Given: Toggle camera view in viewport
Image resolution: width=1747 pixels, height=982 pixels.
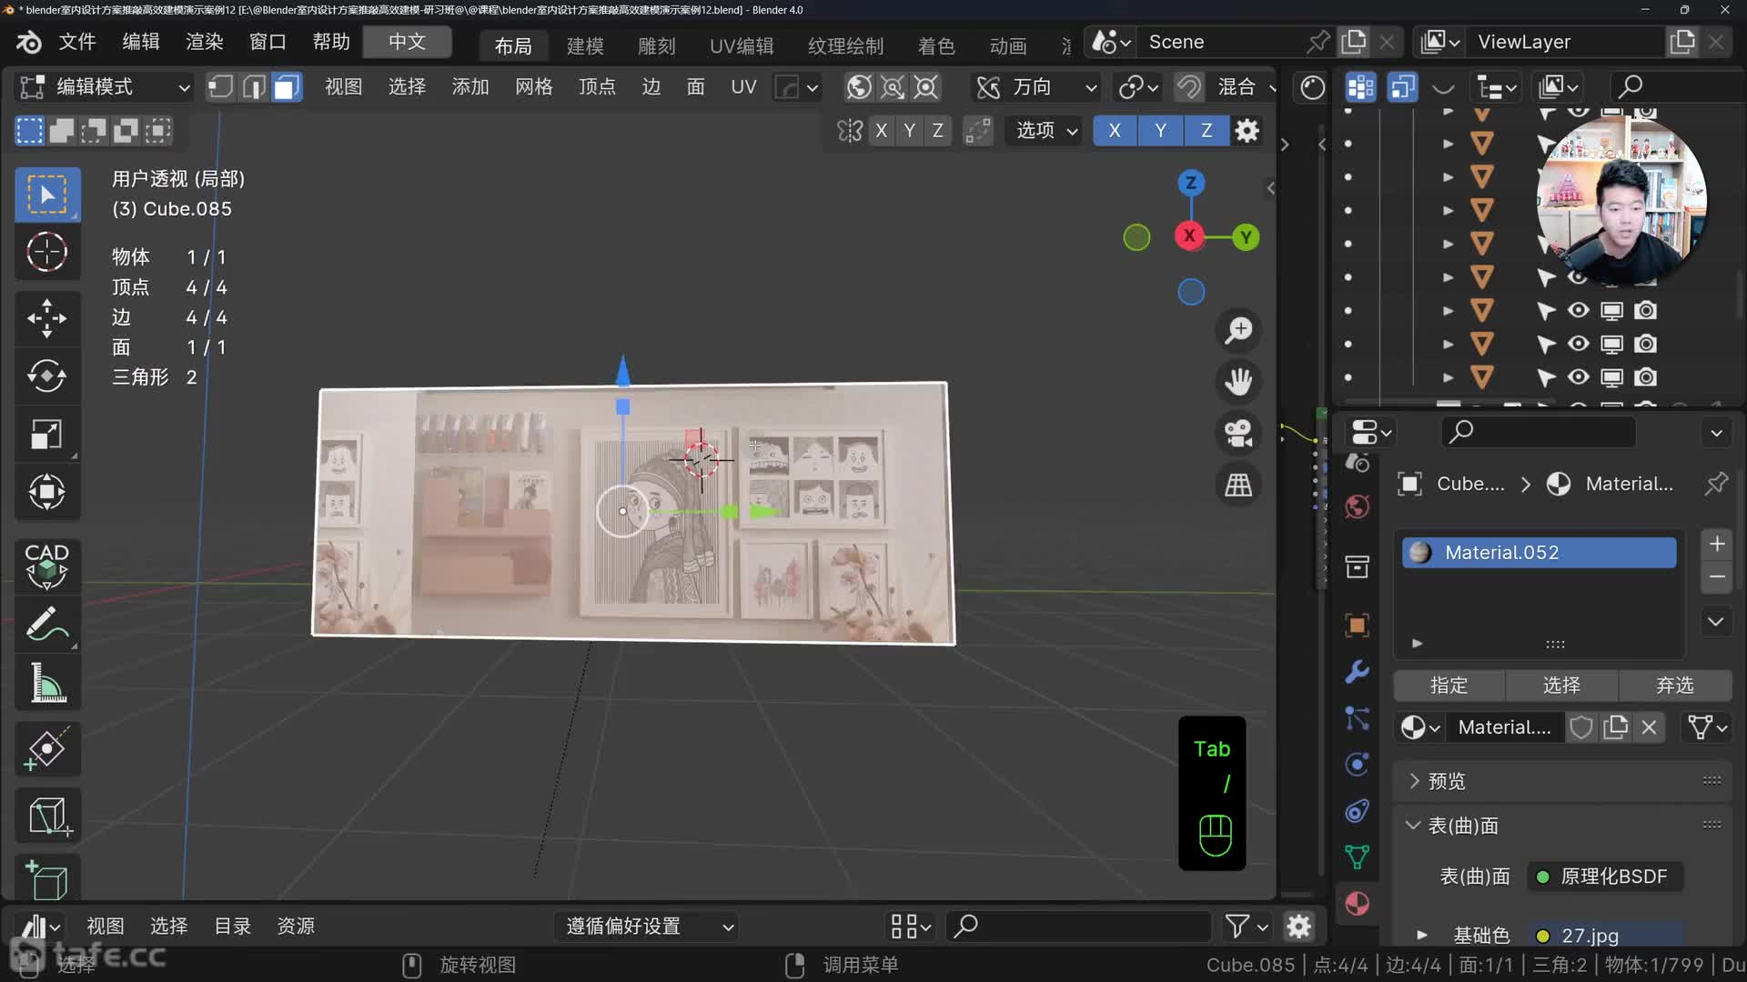Looking at the screenshot, I should tap(1237, 433).
